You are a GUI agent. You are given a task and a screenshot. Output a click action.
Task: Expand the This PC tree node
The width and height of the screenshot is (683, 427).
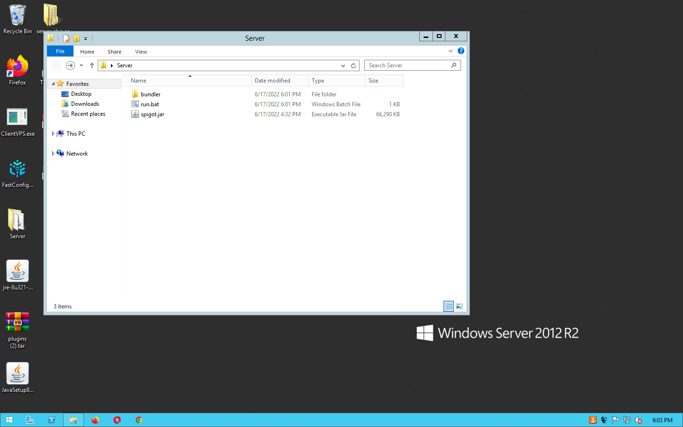click(53, 134)
